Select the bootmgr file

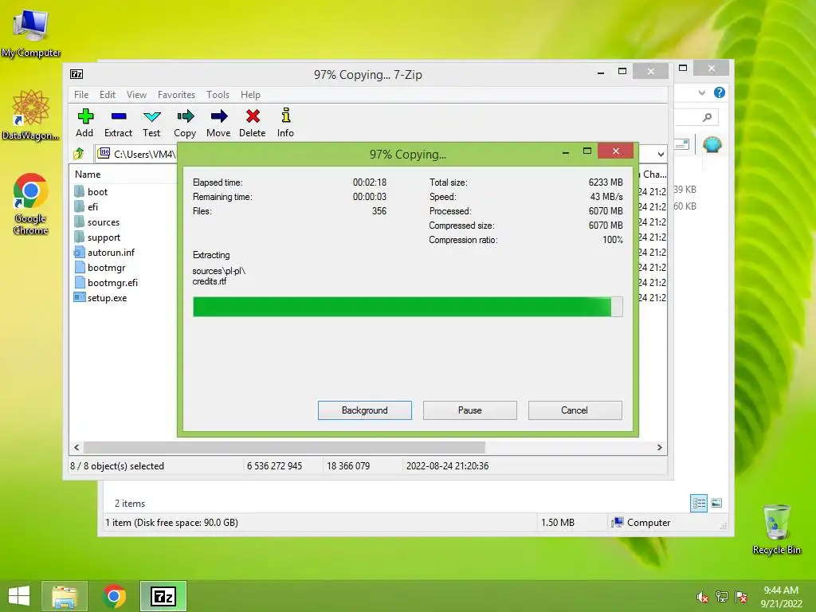coord(100,268)
